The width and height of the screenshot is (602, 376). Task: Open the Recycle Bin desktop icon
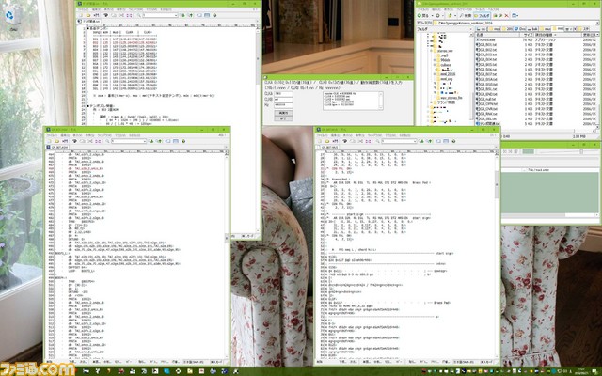click(13, 17)
